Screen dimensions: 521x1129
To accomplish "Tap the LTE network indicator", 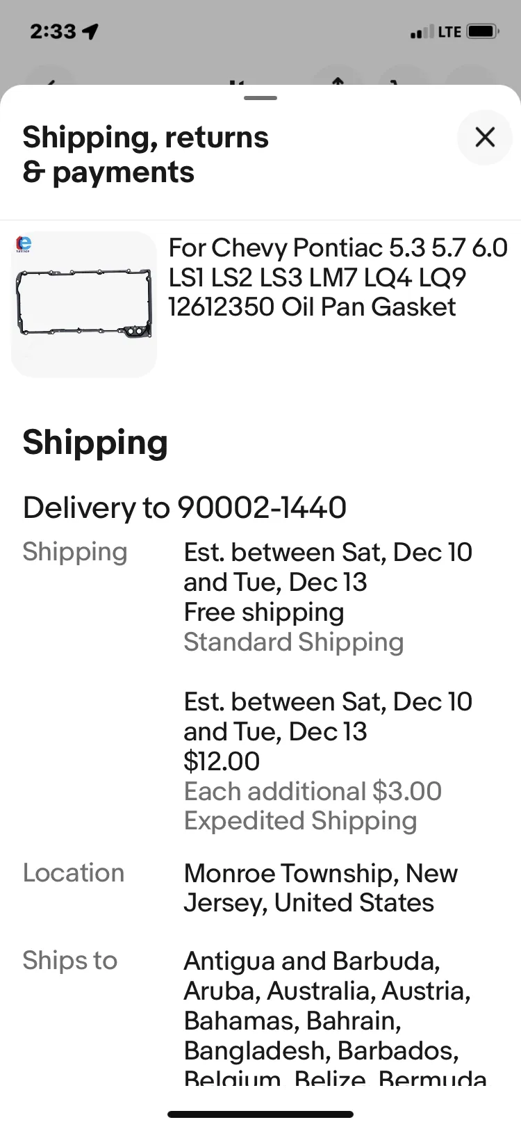I will (449, 32).
